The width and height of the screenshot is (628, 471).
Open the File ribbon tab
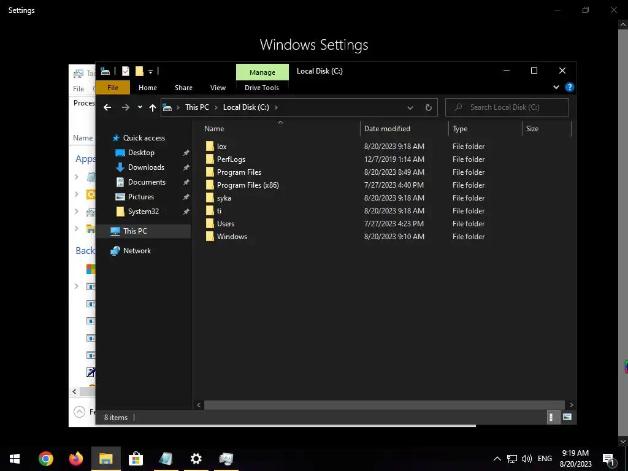113,88
